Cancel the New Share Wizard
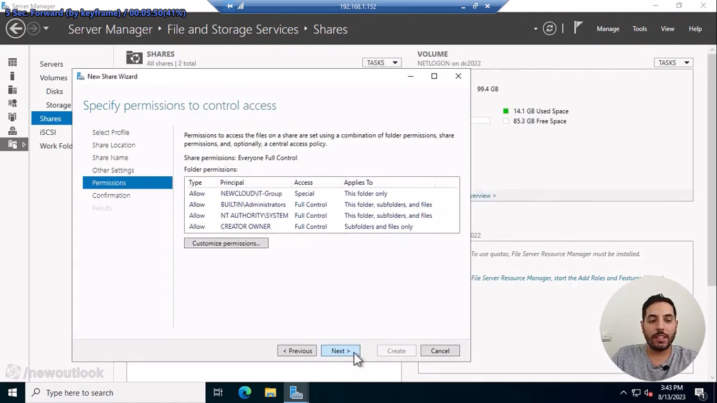 coord(440,351)
